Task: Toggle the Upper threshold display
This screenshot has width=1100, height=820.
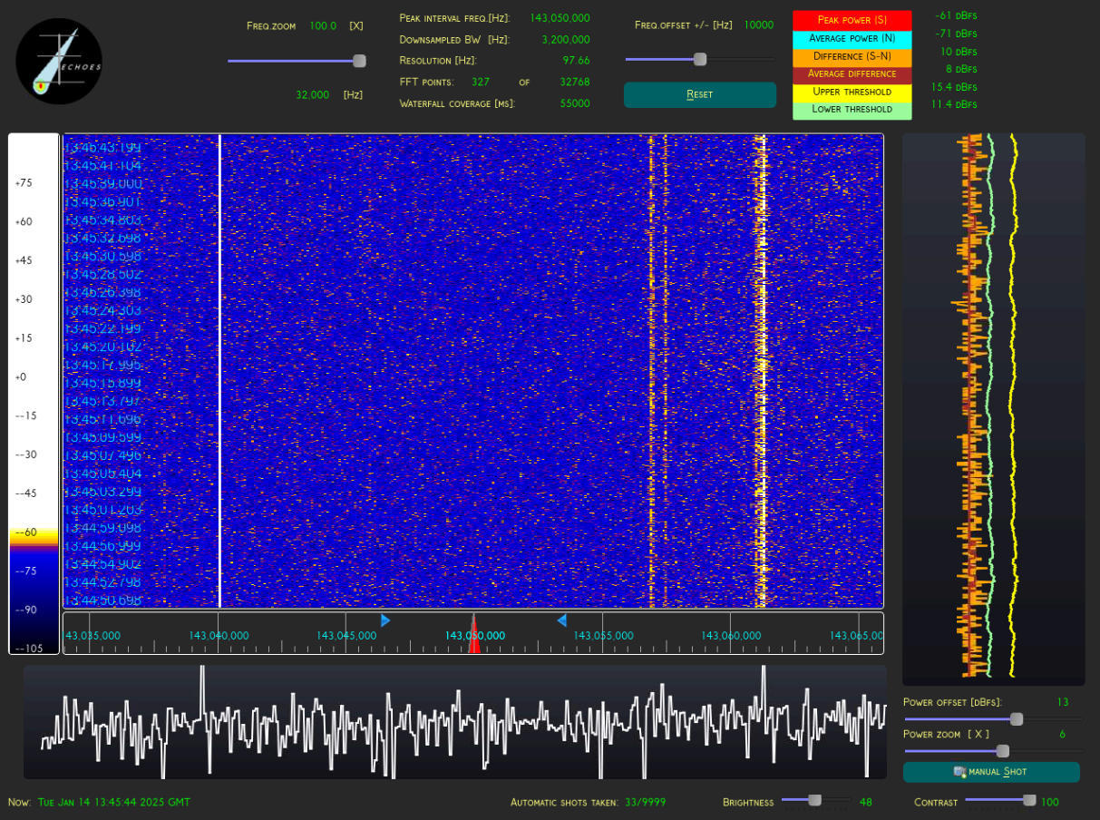Action: (x=852, y=92)
